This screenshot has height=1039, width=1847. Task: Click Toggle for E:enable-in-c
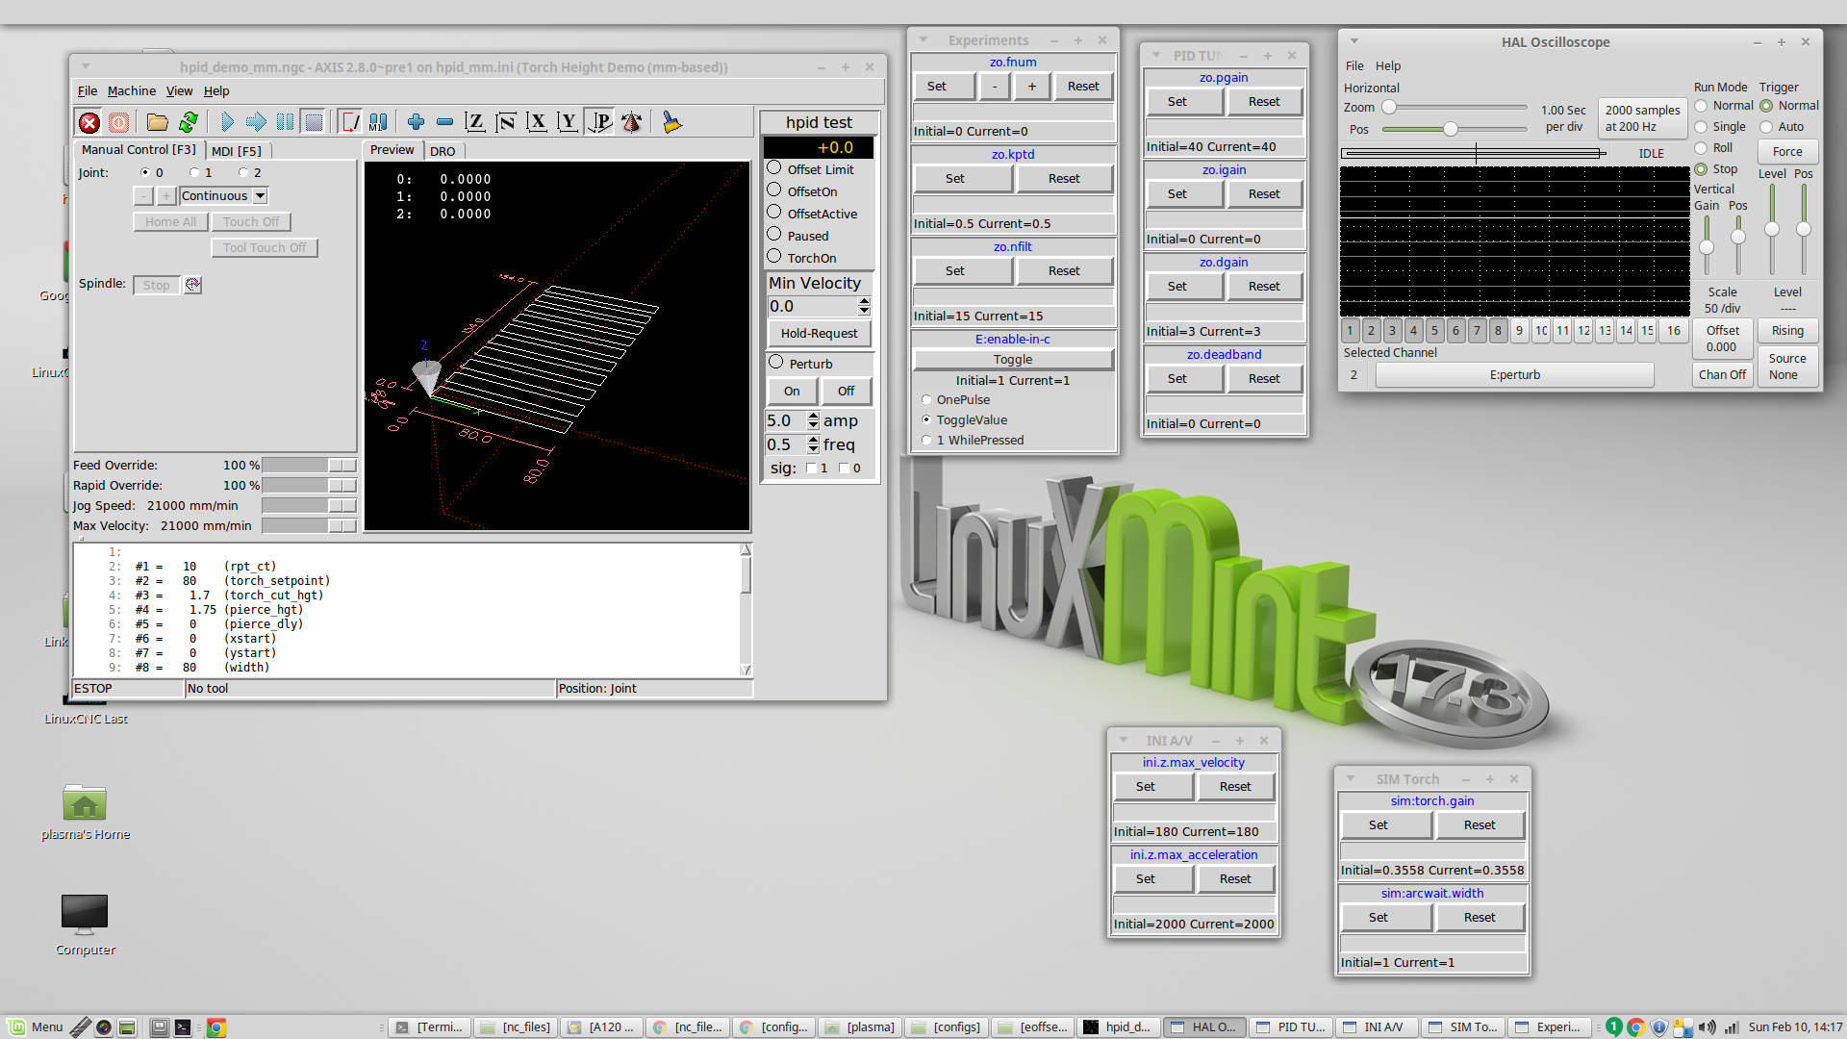[1013, 360]
